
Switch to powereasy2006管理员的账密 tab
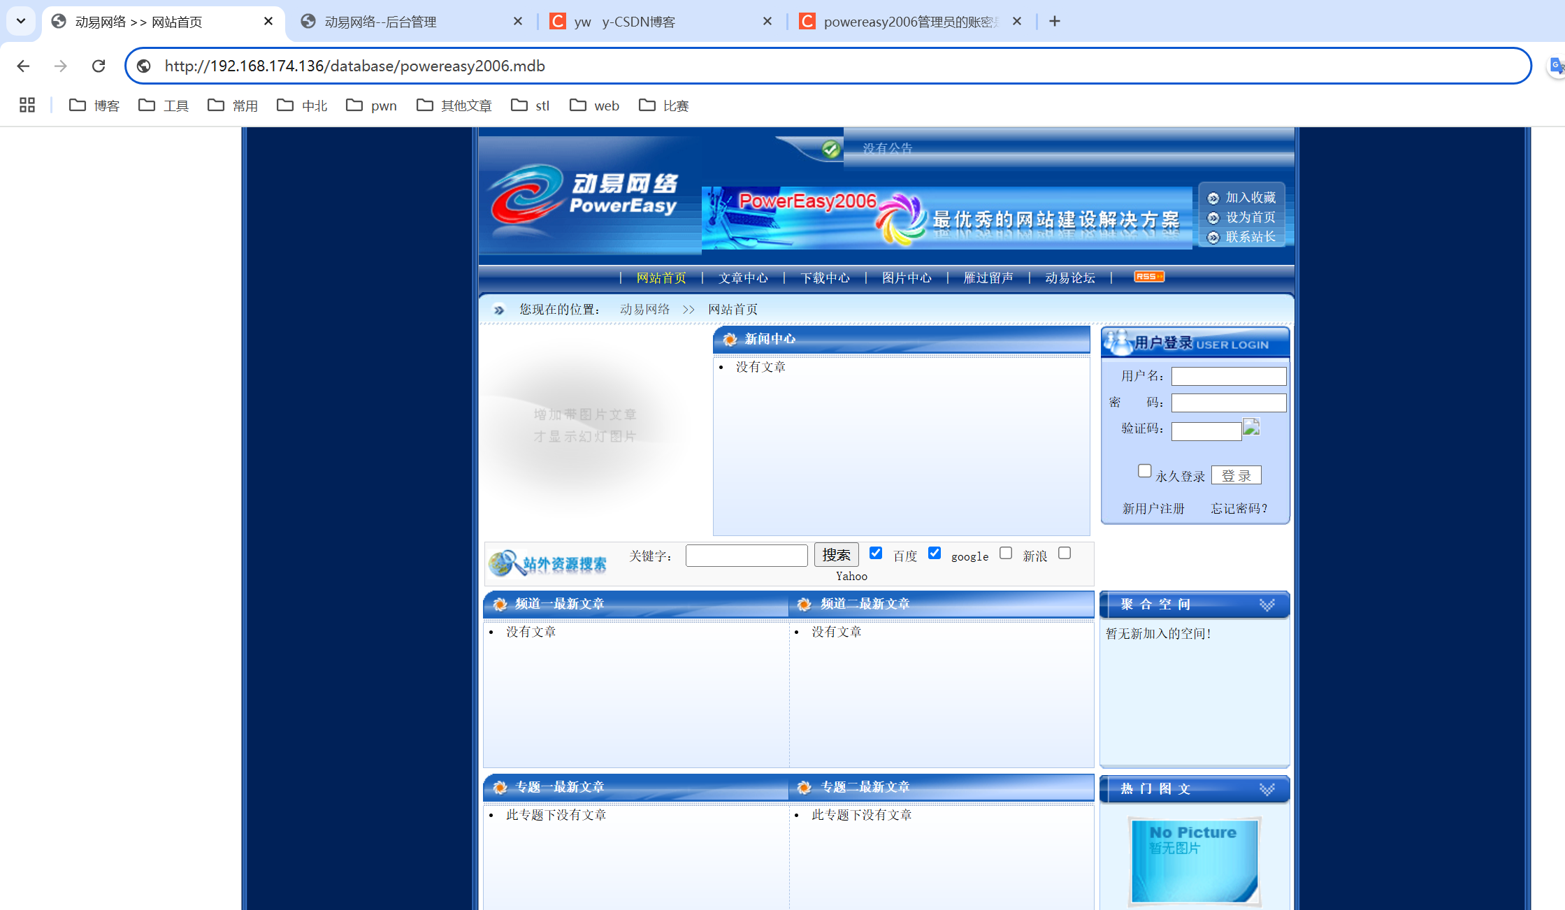(x=911, y=22)
